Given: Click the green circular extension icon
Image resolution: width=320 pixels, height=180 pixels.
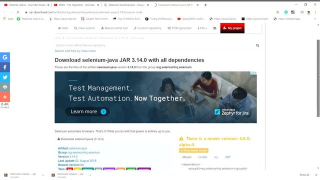Looking at the screenshot, I should (x=286, y=12).
